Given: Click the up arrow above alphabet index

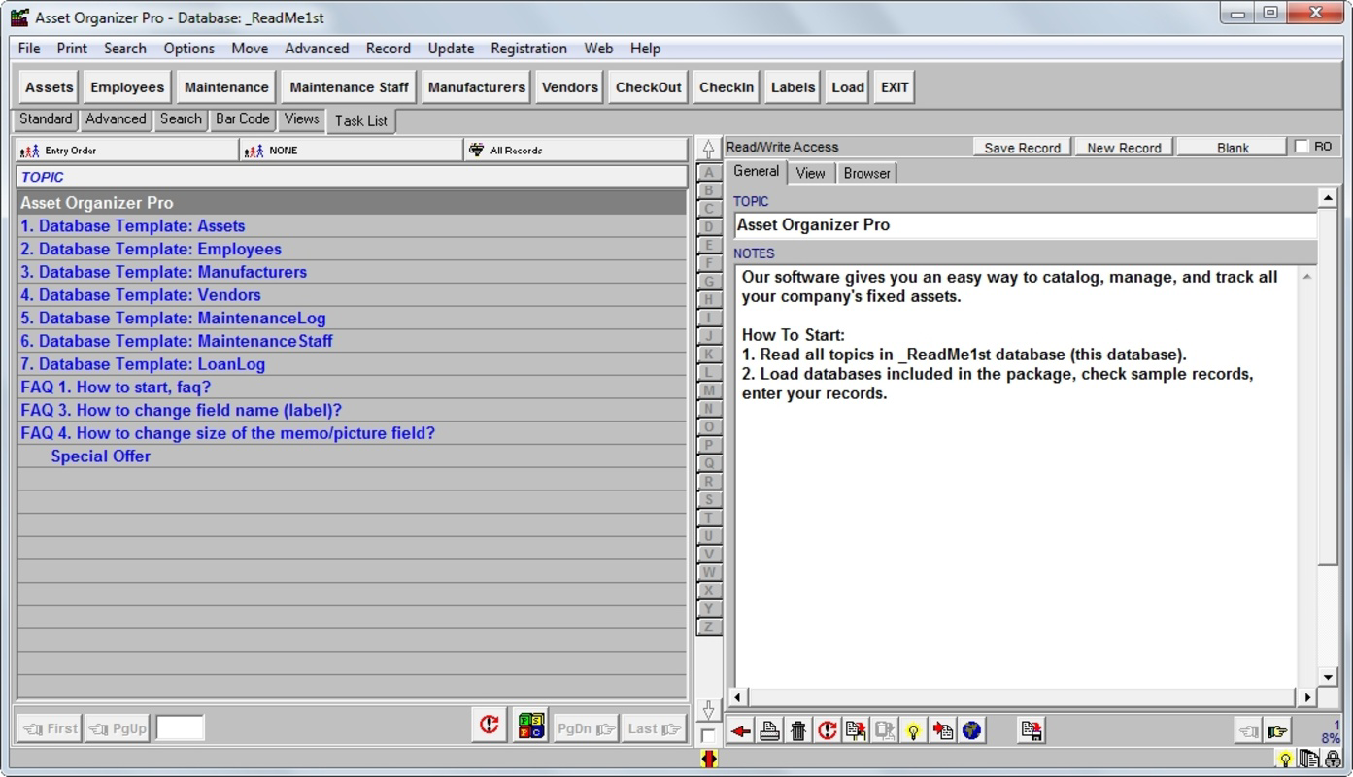Looking at the screenshot, I should [x=708, y=149].
